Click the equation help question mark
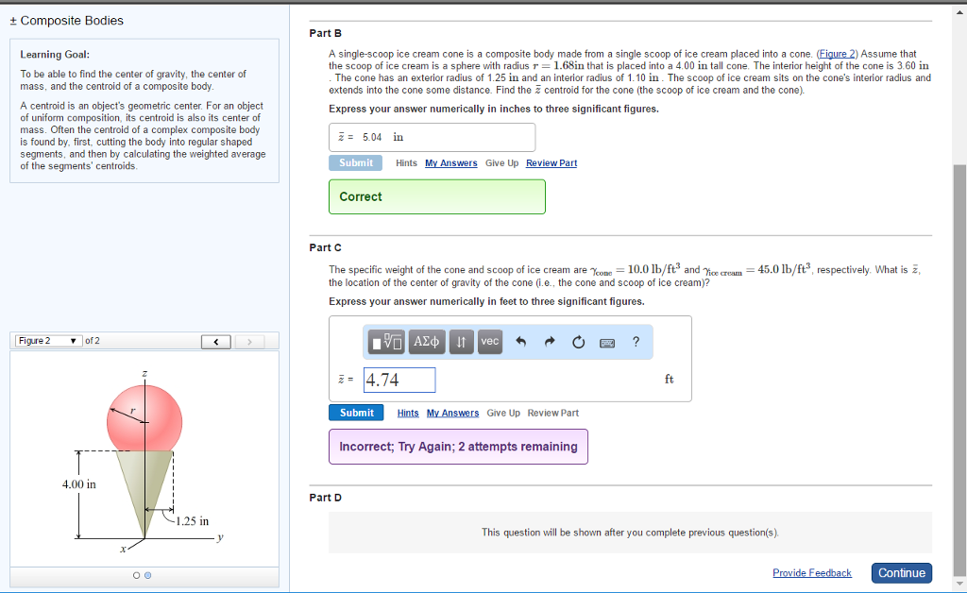 (635, 341)
